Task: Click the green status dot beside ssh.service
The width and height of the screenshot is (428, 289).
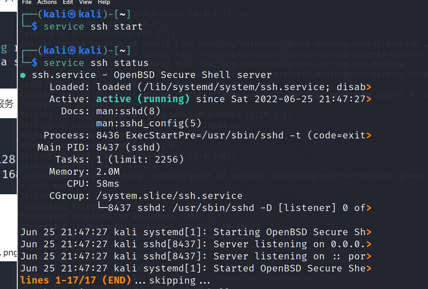Action: pyautogui.click(x=23, y=75)
